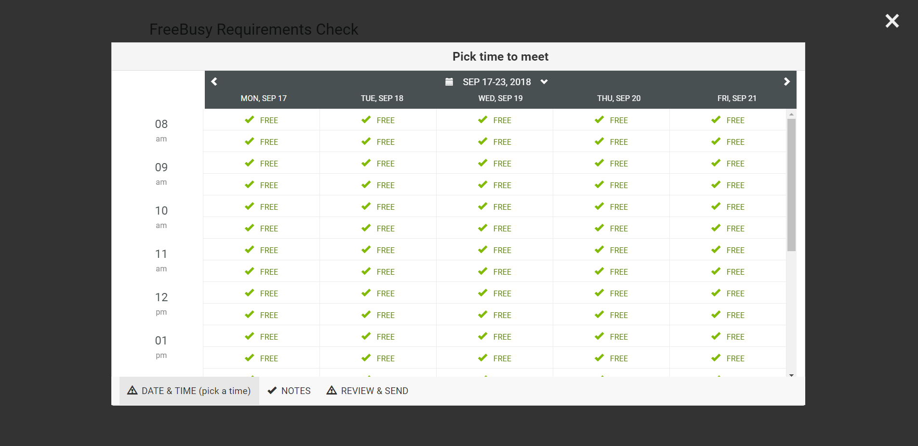
Task: Click the checkmark icon beside NOTES
Action: [272, 390]
